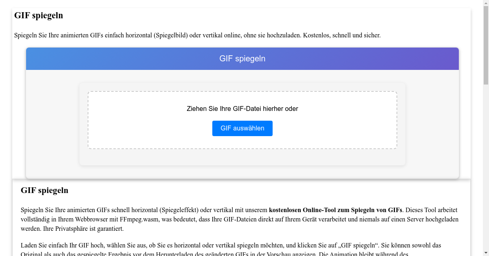Select the paragraph mentioning FFmpeg.wasm
Viewport: 489px width, 256px height.
tap(163, 219)
